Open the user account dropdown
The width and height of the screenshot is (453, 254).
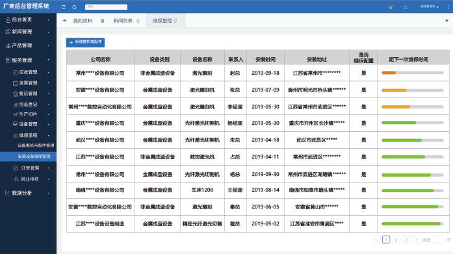pyautogui.click(x=430, y=6)
